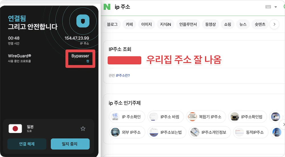The image size is (285, 157).
Task: Click the 일지 중지 pause button
Action: click(x=70, y=144)
